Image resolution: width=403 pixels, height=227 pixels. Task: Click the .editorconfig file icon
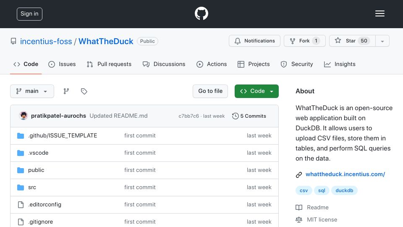tap(21, 205)
